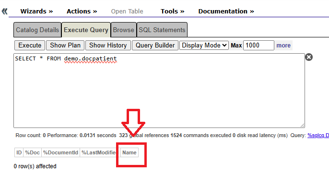The image size is (329, 186).
Task: Select the Name column header
Action: coord(129,152)
